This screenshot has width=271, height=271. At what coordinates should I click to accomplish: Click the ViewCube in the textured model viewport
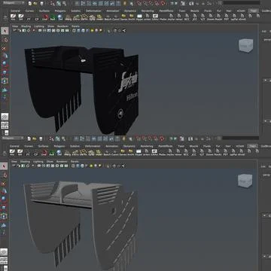coord(245,46)
